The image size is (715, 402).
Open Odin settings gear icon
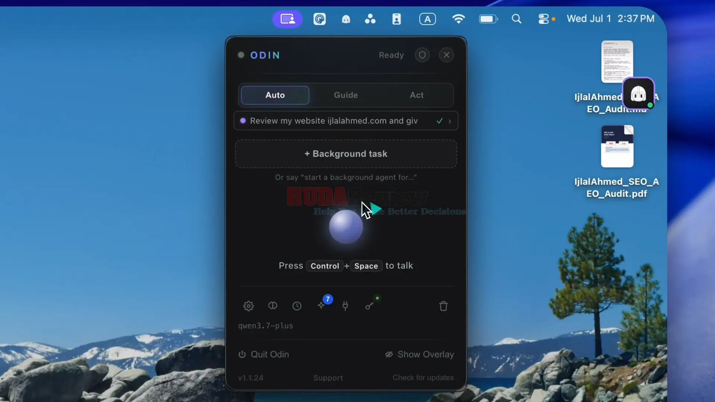[249, 306]
